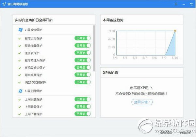Viewport: 196px width, 137px height.
Task: Turn off 注册表保护 toggle
Action: tap(83, 53)
